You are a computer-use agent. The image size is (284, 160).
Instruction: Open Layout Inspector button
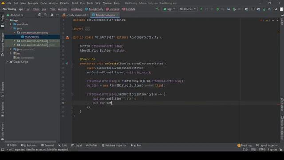pos(267,145)
